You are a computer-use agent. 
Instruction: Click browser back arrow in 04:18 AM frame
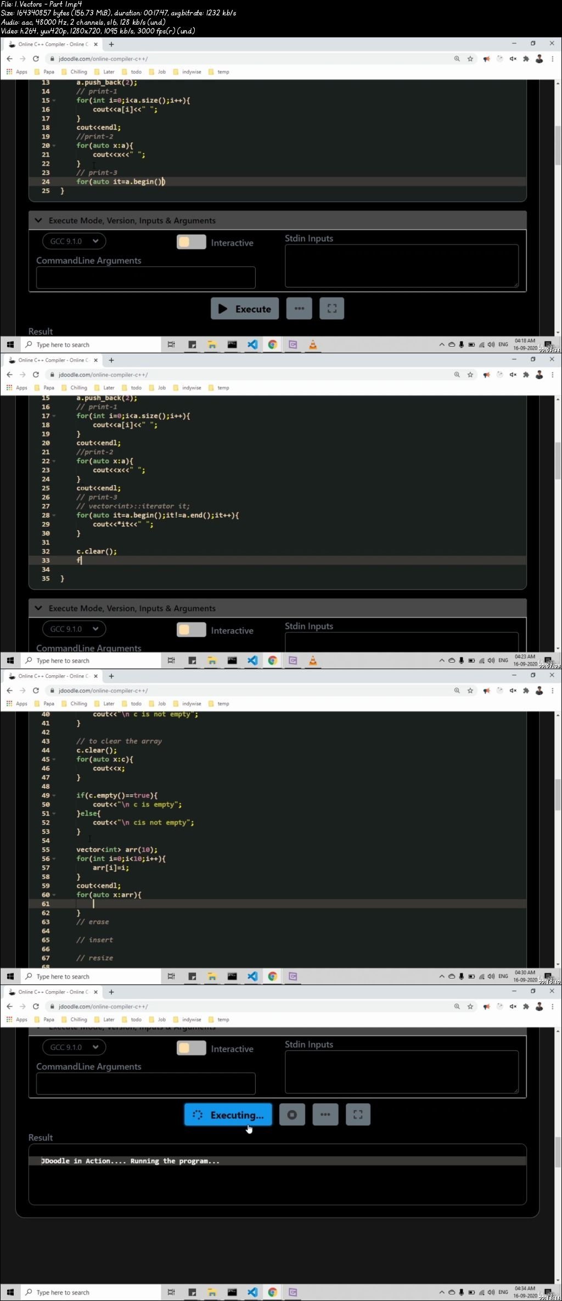9,59
